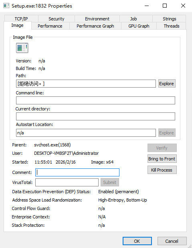
Task: Close the Properties dialog window
Action: (x=183, y=6)
